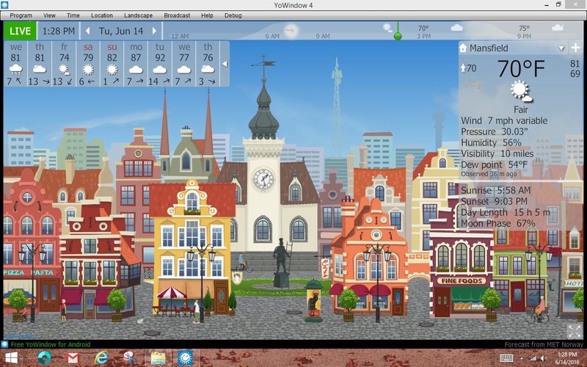Screen dimensions: 587x367
Task: Click the Fair weather sun icon
Action: click(x=521, y=91)
